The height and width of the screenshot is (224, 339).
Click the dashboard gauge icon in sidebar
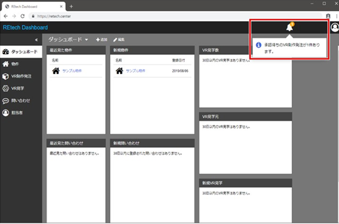point(6,52)
